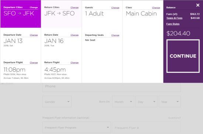Image resolution: width=203 pixels, height=134 pixels.
Task: Change the Departure Flight
Action: [34, 63]
